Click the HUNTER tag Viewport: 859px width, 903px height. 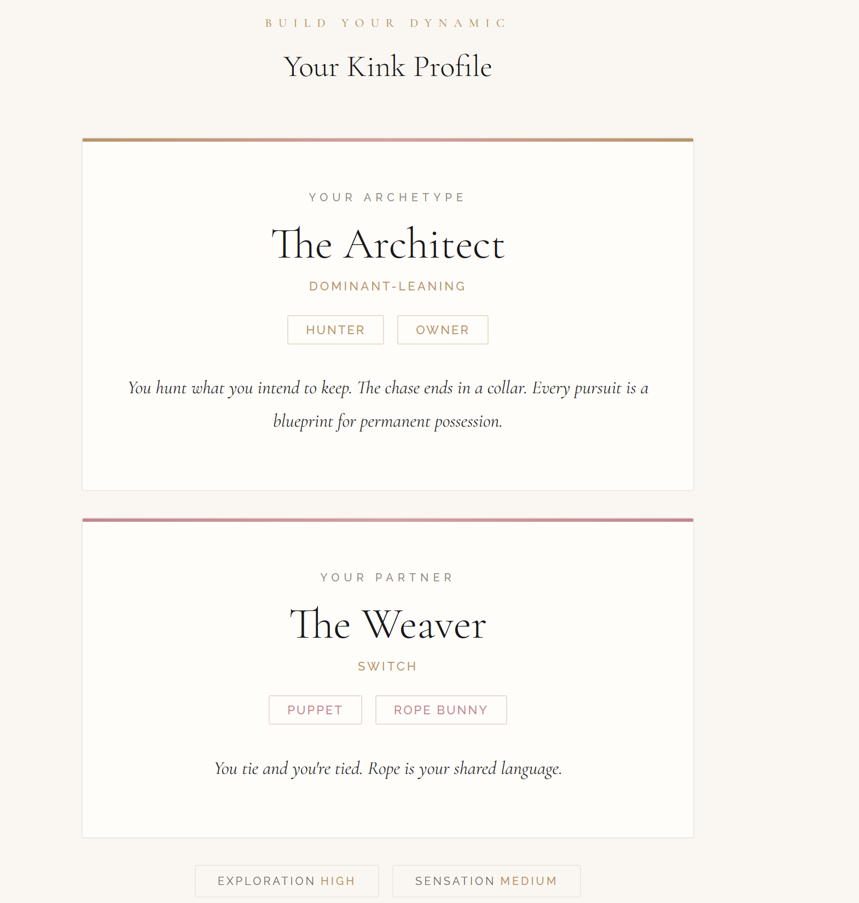pyautogui.click(x=335, y=330)
